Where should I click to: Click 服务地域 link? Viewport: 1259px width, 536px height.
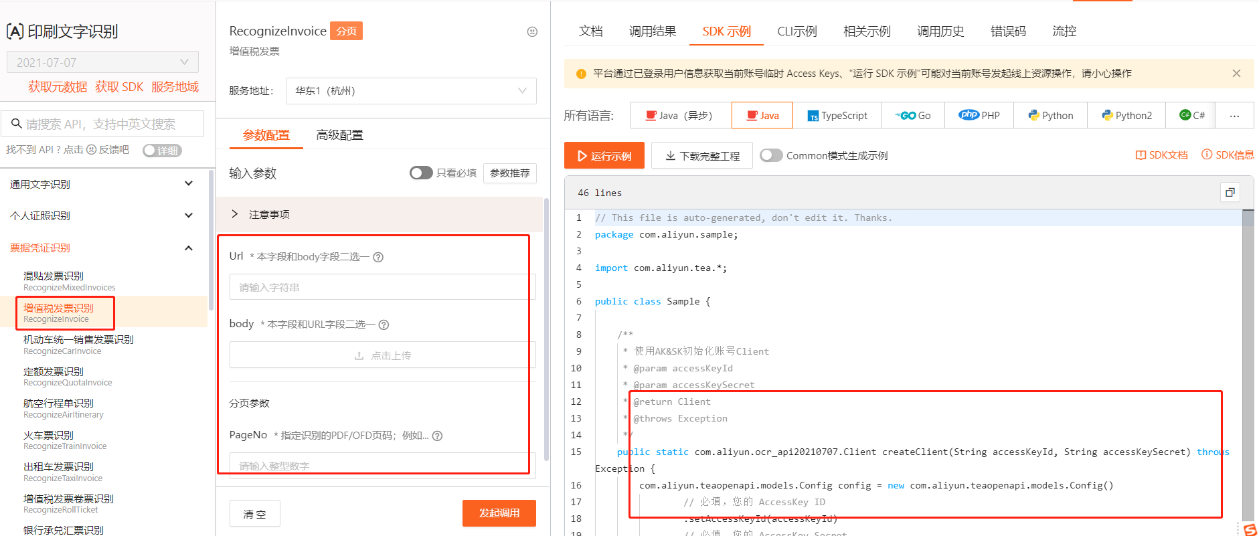point(175,87)
